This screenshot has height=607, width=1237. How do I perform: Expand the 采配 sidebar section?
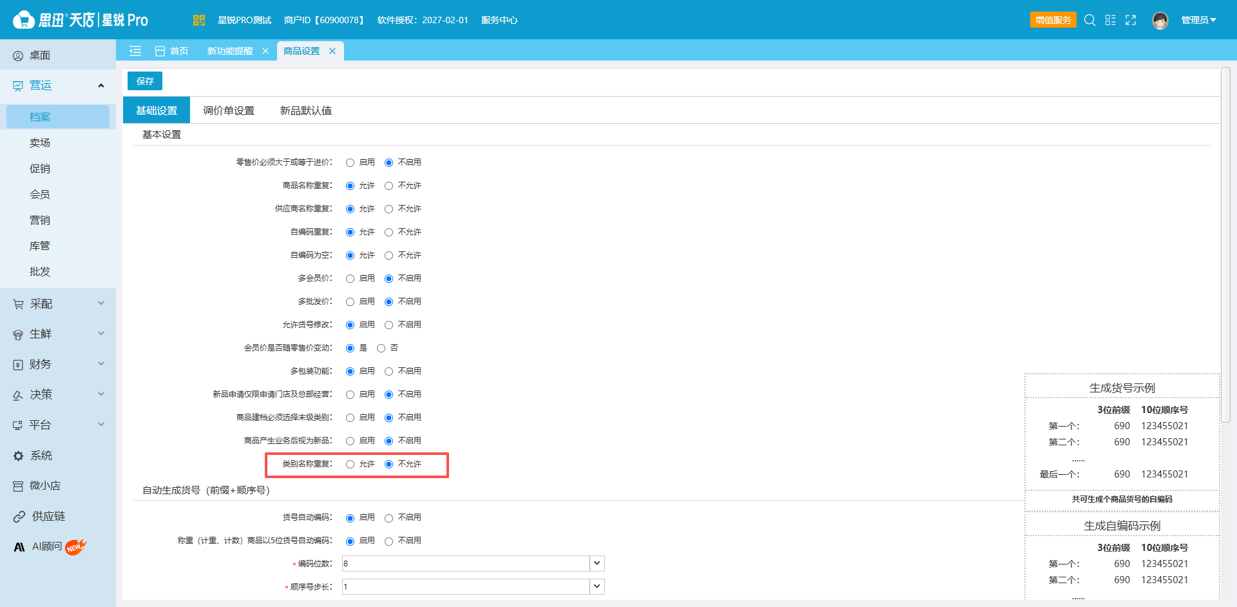pyautogui.click(x=101, y=303)
